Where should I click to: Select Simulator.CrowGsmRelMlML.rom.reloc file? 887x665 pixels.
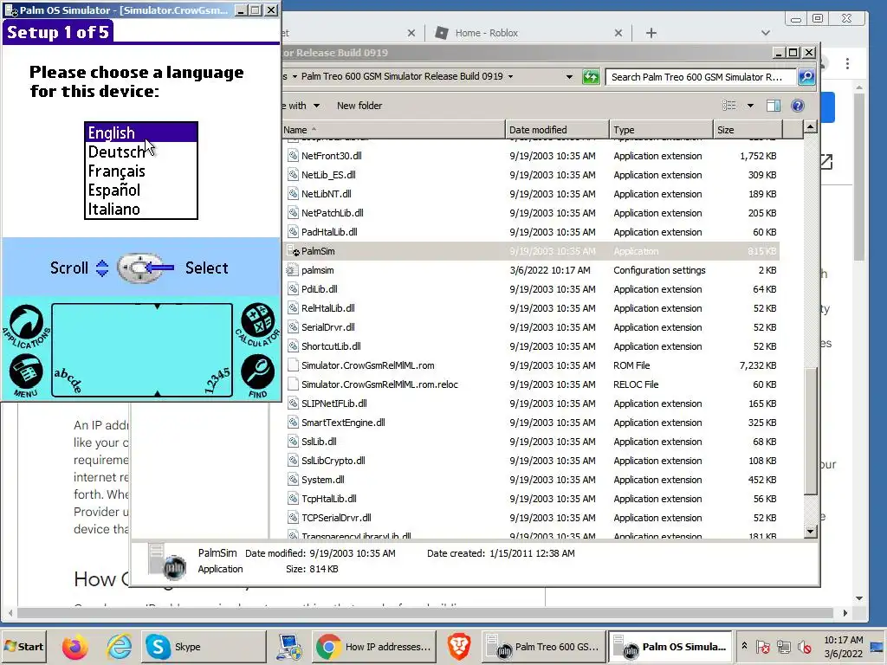pyautogui.click(x=379, y=384)
